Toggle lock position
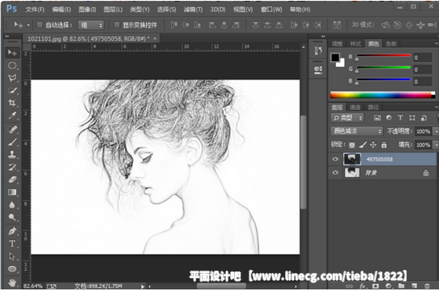The height and width of the screenshot is (291, 439). click(373, 145)
